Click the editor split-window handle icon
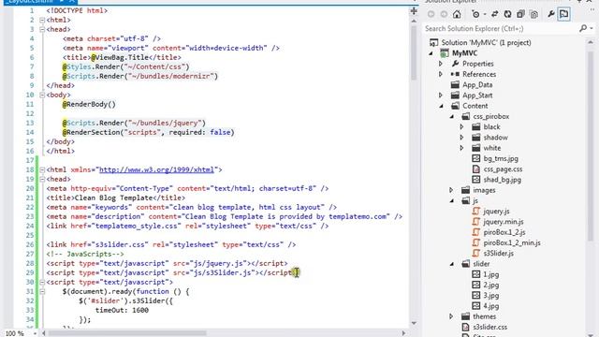This screenshot has height=337, width=599. click(x=414, y=11)
